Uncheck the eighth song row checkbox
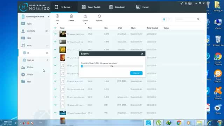 [55, 89]
